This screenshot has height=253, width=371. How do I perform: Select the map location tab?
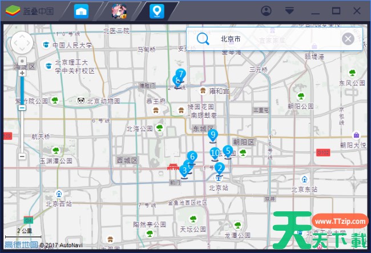157,11
